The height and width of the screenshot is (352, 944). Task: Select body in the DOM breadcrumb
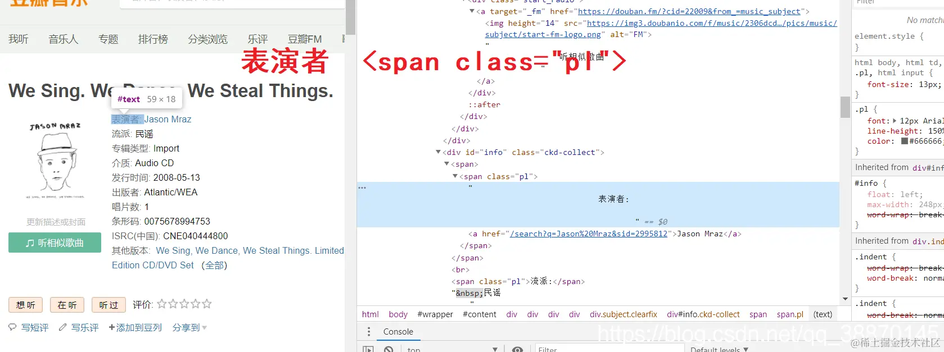(398, 314)
